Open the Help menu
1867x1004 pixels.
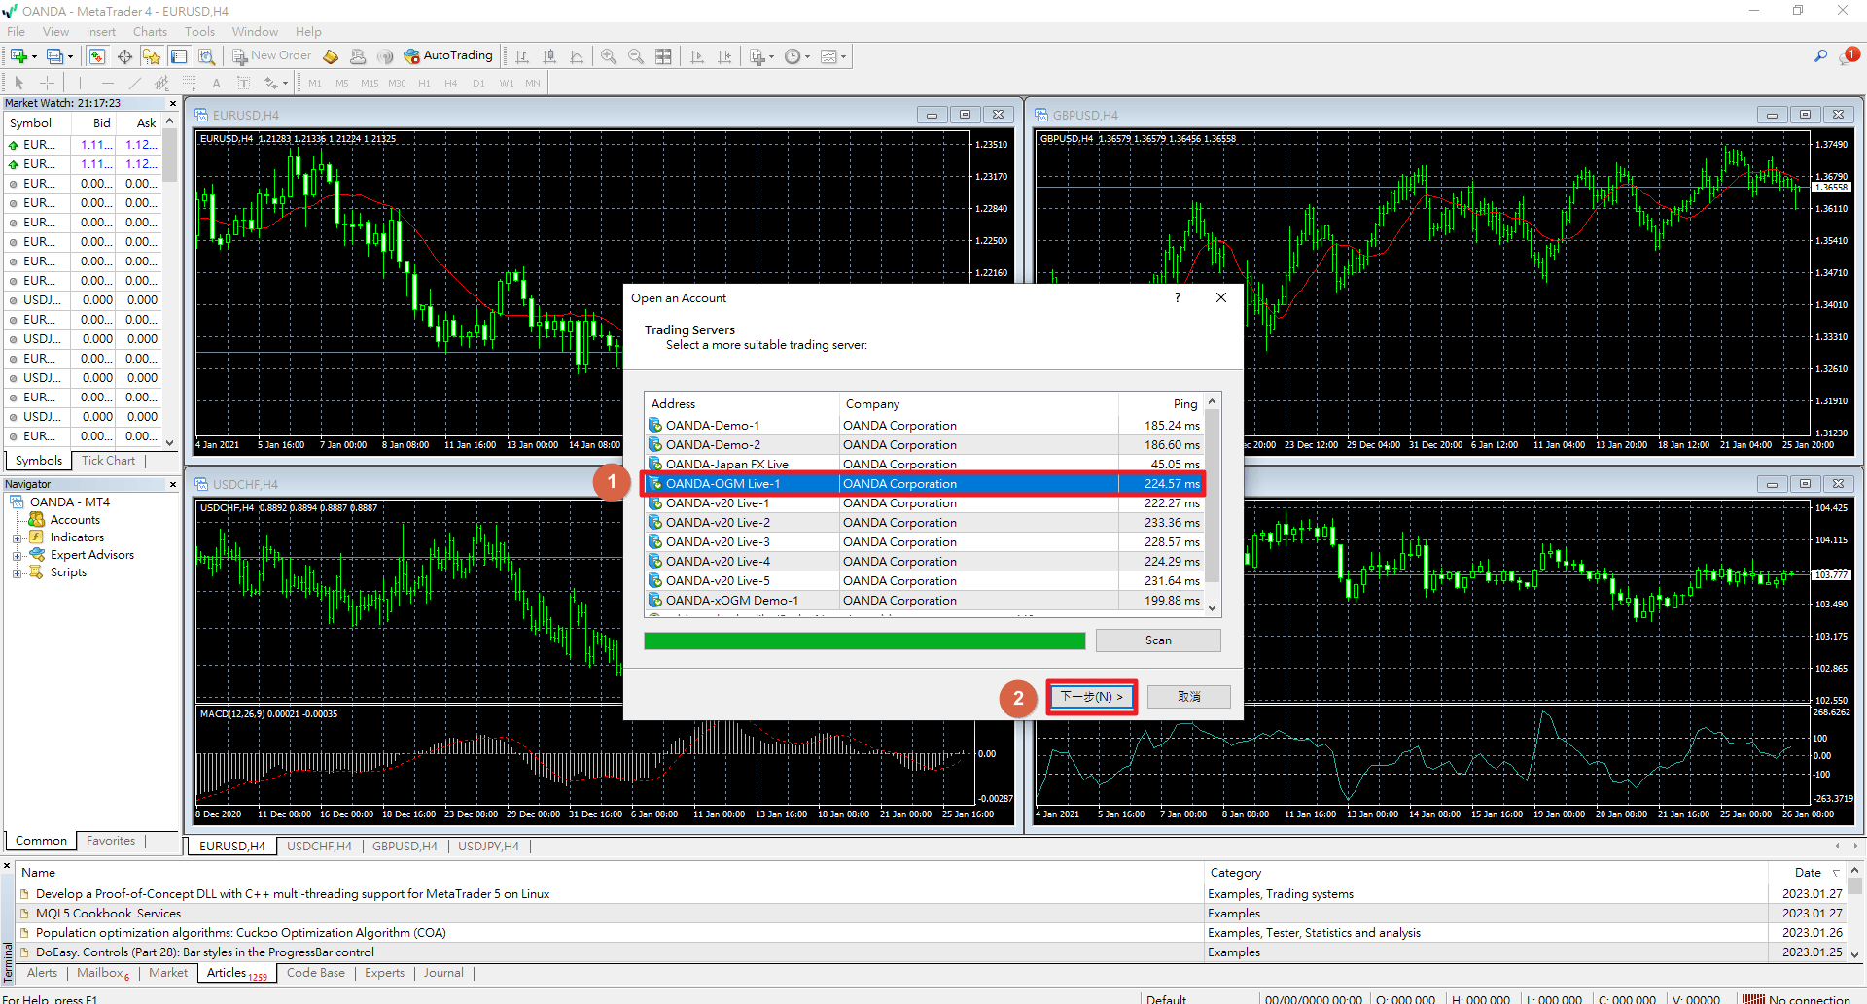(308, 32)
